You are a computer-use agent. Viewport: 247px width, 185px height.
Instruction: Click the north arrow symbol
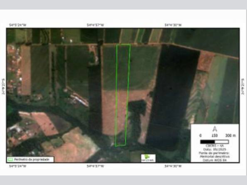[x=215, y=129]
